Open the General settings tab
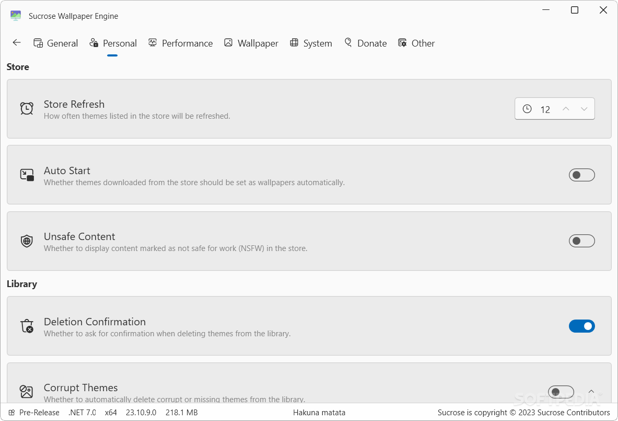Screen dimensions: 618x421 point(55,43)
